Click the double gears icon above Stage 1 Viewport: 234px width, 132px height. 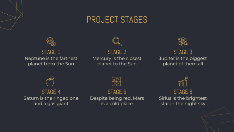(x=51, y=42)
